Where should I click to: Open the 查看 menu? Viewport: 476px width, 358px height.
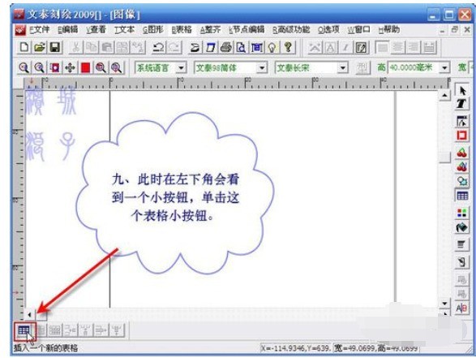point(96,29)
